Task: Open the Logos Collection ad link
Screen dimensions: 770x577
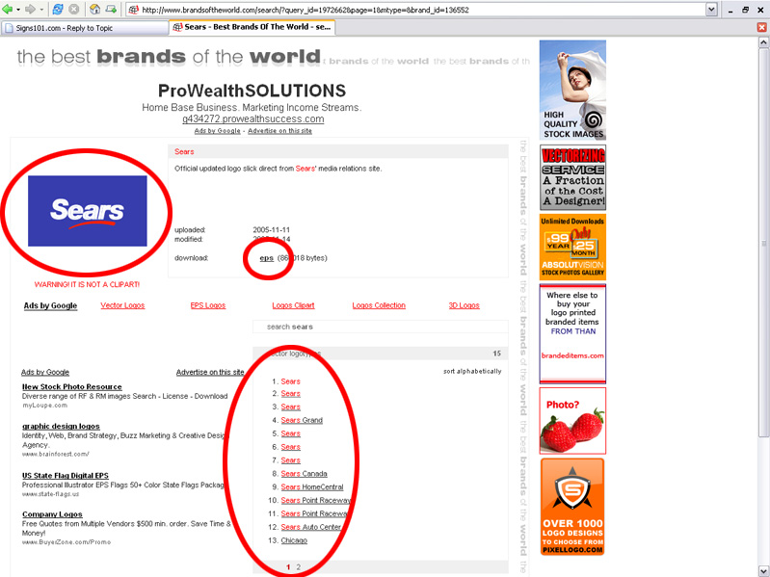Action: pos(379,305)
